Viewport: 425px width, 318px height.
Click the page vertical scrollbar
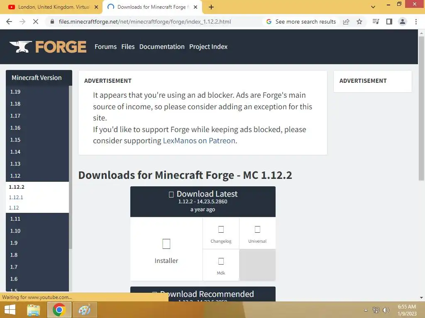pos(421,108)
